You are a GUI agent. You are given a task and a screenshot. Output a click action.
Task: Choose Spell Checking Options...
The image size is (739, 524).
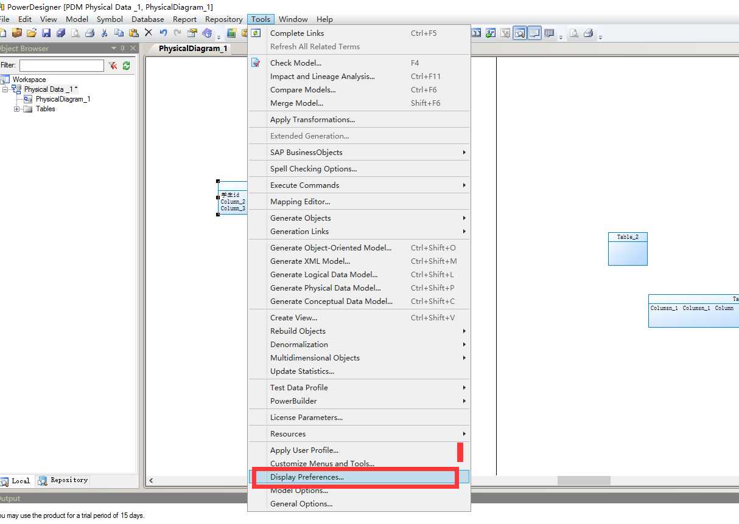point(359,168)
